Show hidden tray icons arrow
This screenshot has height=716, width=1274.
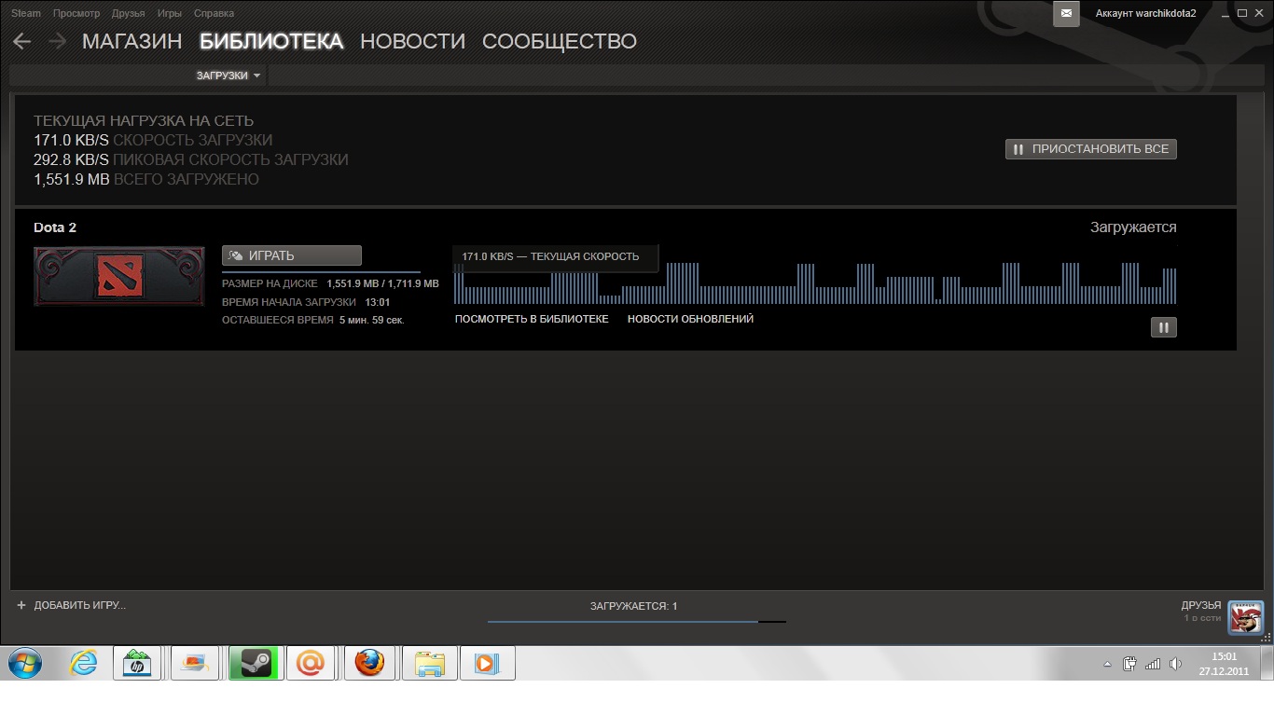click(x=1107, y=665)
